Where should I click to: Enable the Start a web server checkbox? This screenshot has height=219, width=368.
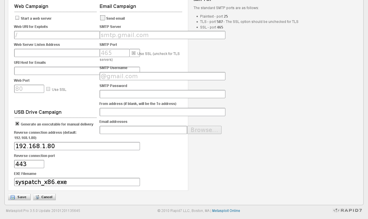(x=17, y=18)
